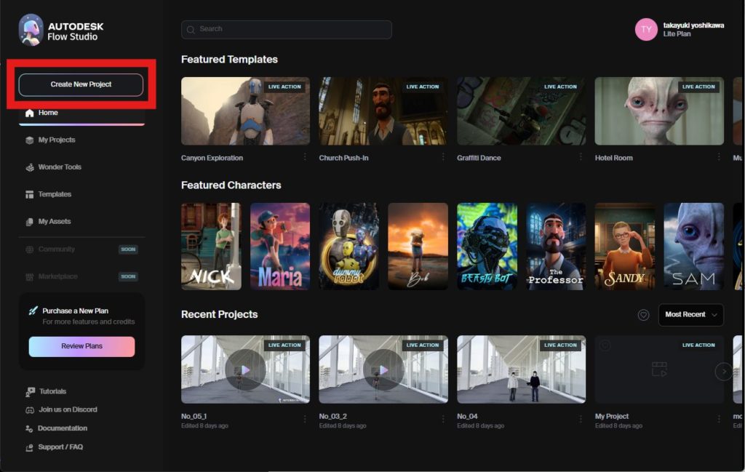Click the Autodesk Flow Studio logo
Screen dimensions: 745x472
click(31, 30)
